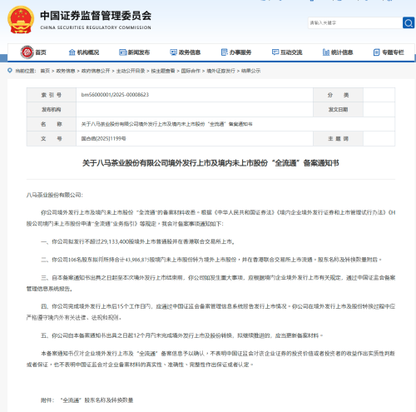Image resolution: width=416 pixels, height=412 pixels.
Task: Click the chart icon next to 统计信息
Action: click(326, 52)
